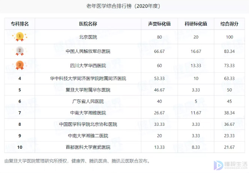
Task: Click the bronze rank 3 medal icon
Action: [20, 65]
